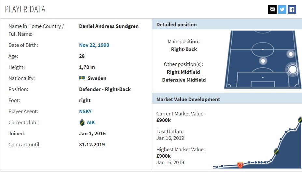The height and width of the screenshot is (172, 302).
Task: Click the Player Data heading
Action: (25, 9)
